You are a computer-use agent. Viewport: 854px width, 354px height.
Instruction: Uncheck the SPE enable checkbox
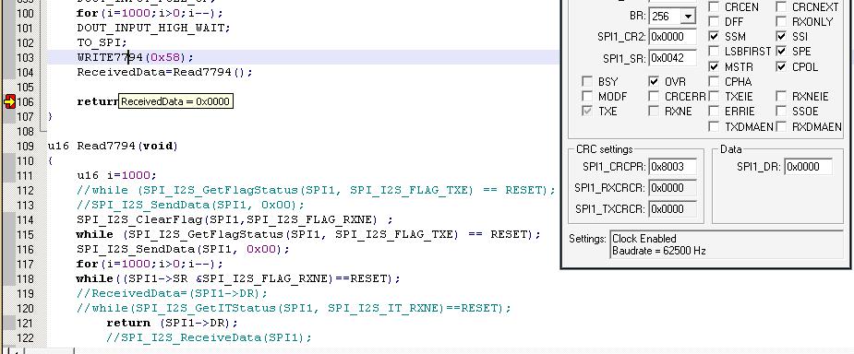tap(782, 51)
